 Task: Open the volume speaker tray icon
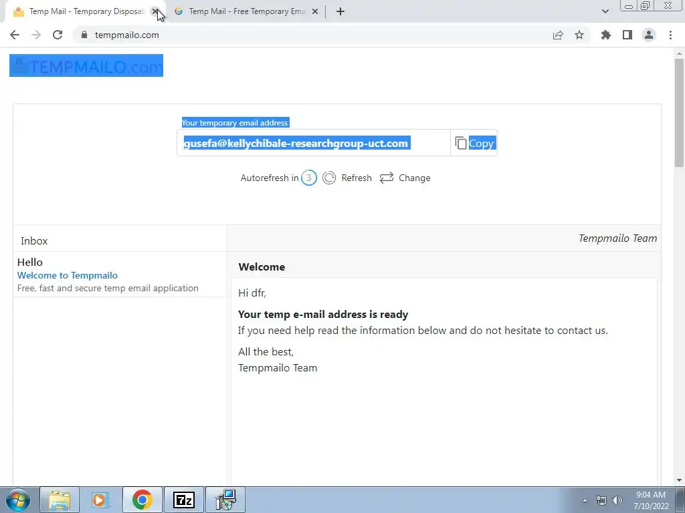(617, 500)
